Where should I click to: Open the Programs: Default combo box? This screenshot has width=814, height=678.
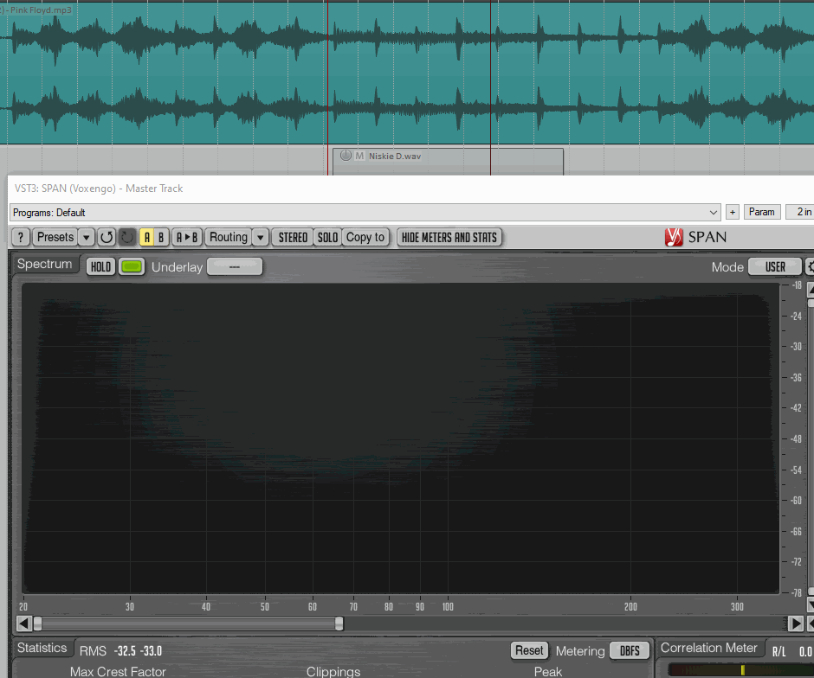[365, 212]
